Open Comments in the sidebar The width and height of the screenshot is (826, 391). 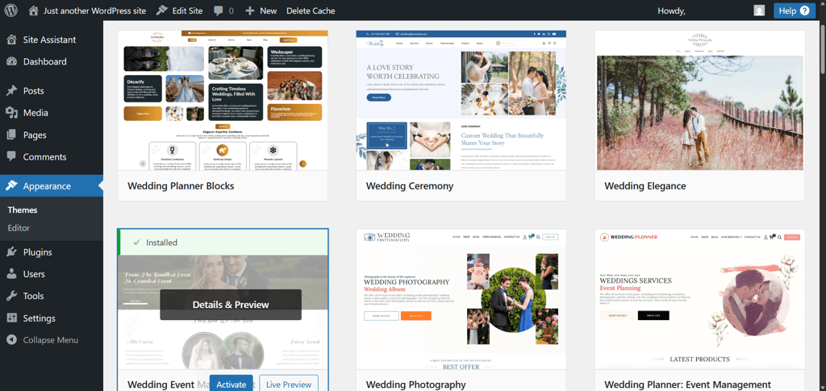pyautogui.click(x=45, y=157)
